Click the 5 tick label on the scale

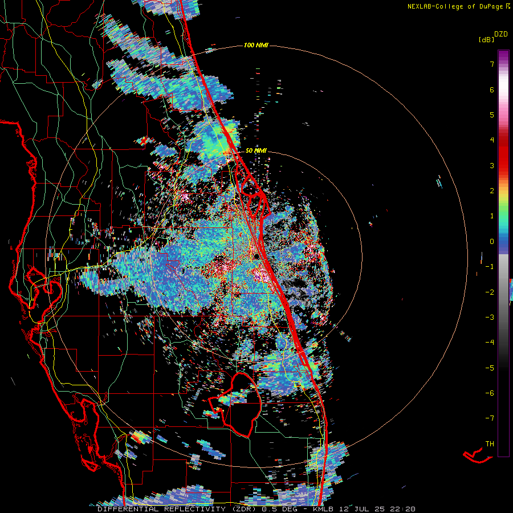tap(492, 115)
